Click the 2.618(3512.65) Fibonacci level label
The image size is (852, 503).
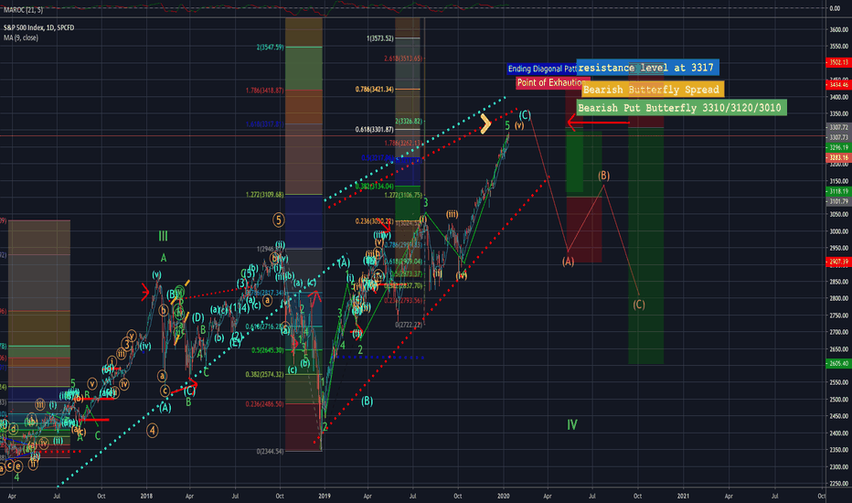pos(402,59)
